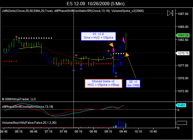Click the blue up triangle on the crosshair line
This screenshot has width=193, height=140.
(74, 70)
